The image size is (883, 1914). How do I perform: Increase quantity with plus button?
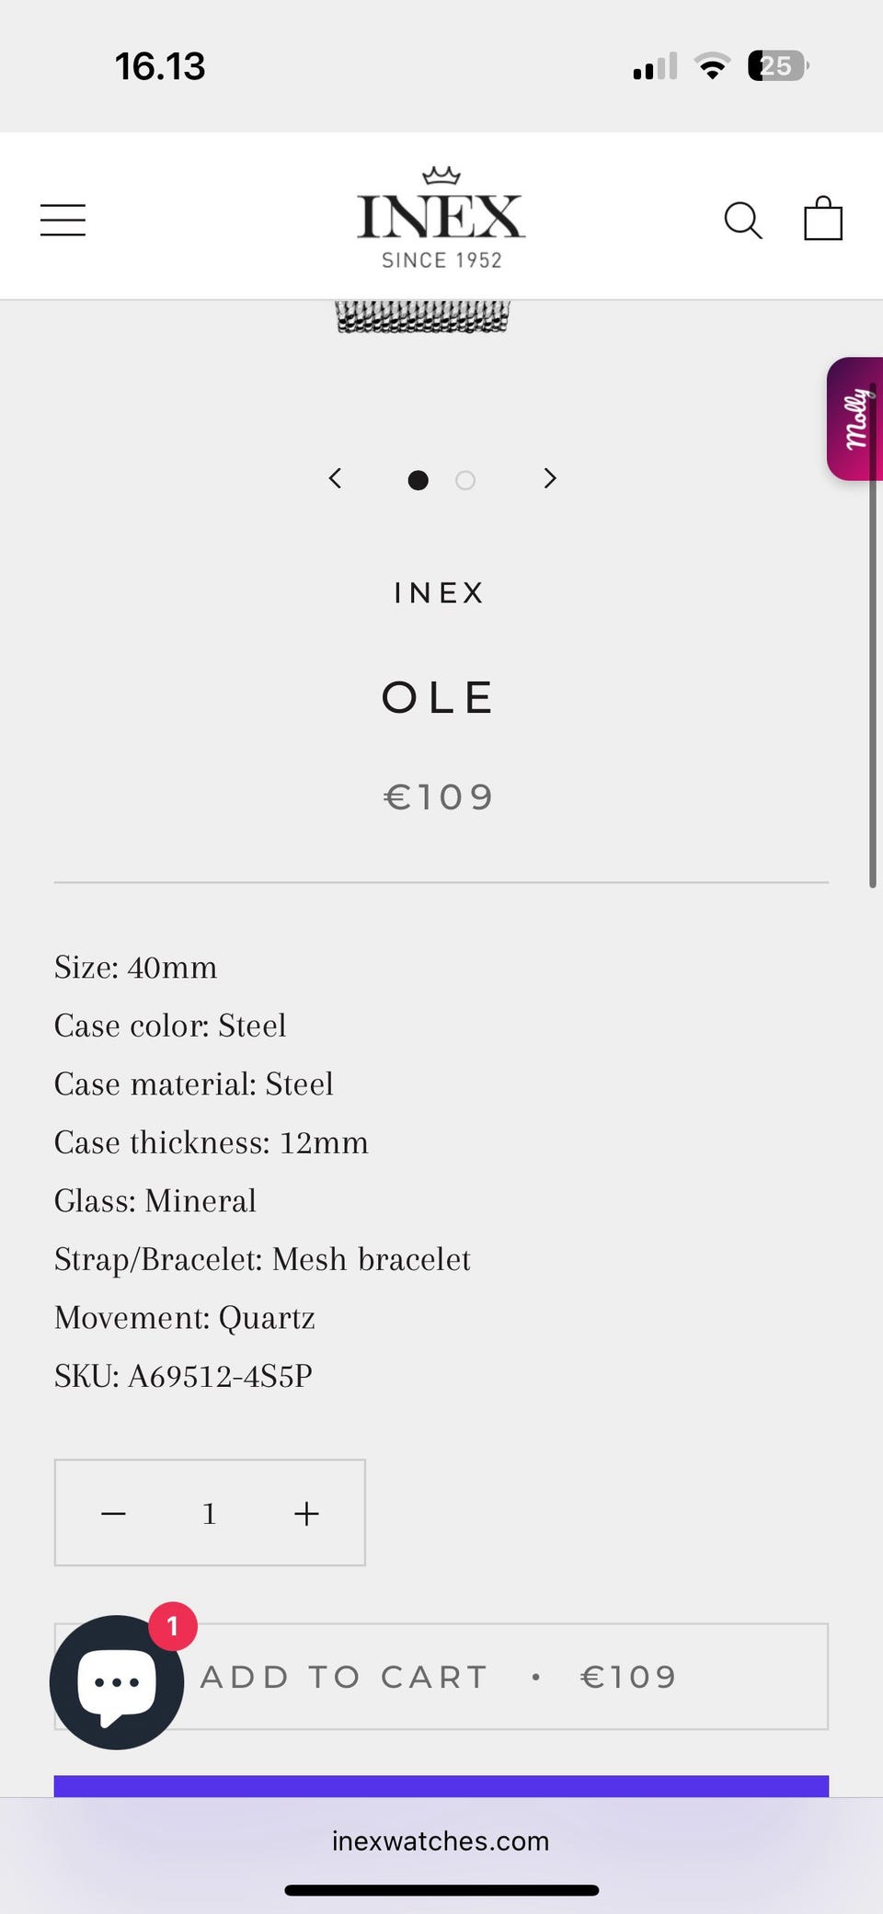(x=306, y=1513)
